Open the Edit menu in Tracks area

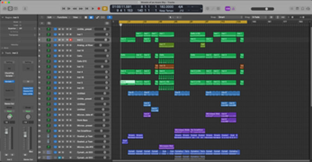coord(50,17)
